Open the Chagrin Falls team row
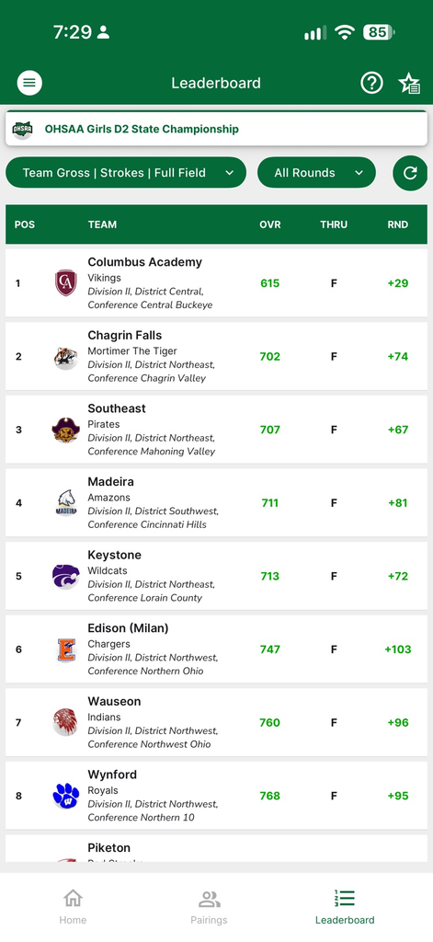 [x=216, y=356]
